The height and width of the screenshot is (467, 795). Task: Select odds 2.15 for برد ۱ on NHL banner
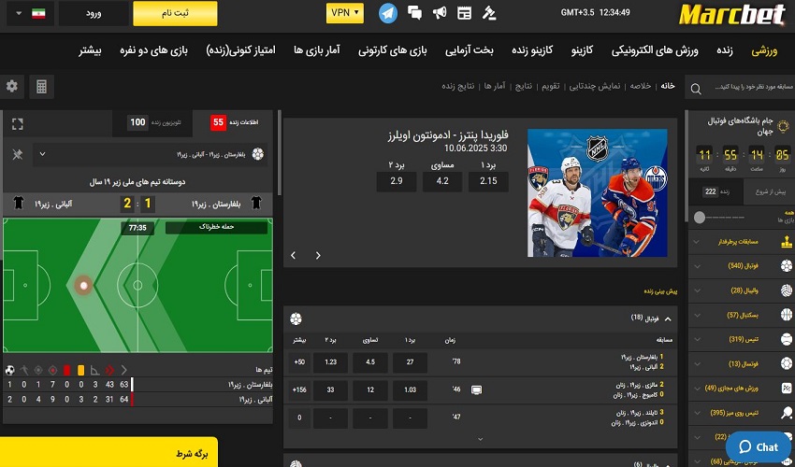488,181
